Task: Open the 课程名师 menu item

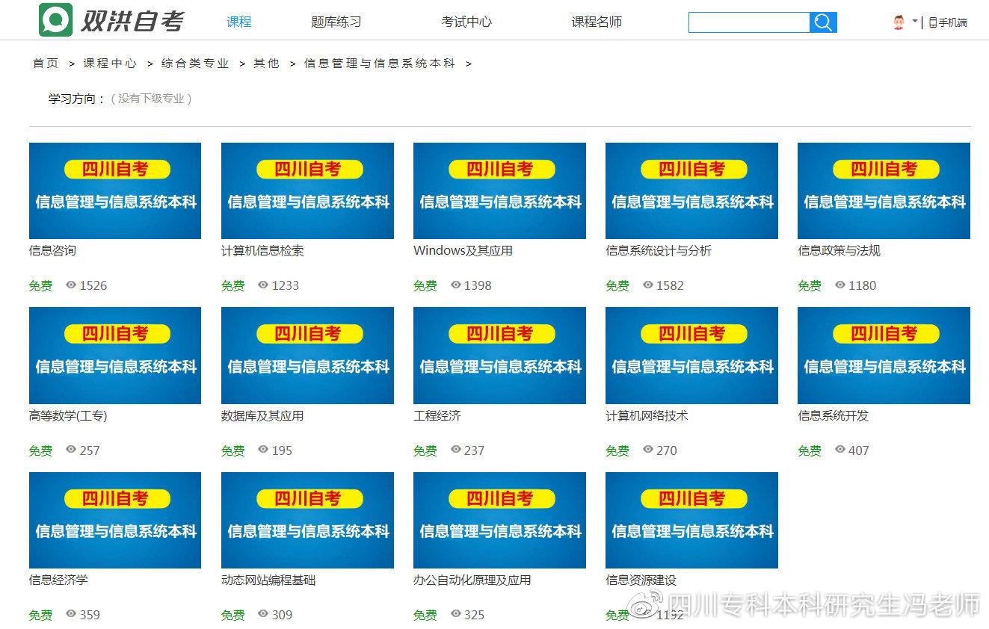Action: [x=597, y=22]
